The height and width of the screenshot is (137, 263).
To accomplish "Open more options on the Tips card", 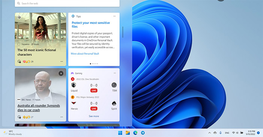I will [114, 16].
